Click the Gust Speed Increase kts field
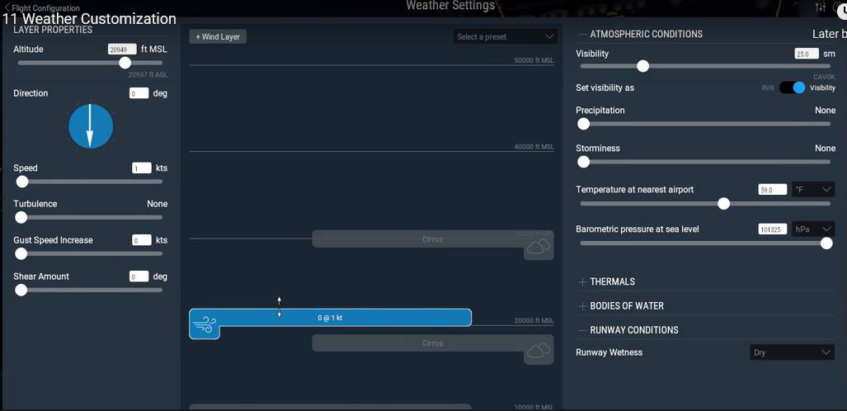847x411 pixels. [142, 240]
